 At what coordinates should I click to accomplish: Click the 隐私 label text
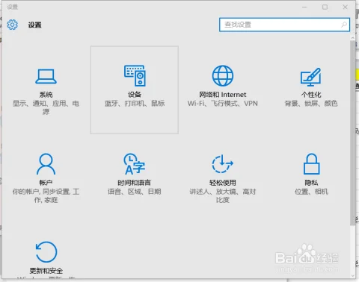[311, 183]
